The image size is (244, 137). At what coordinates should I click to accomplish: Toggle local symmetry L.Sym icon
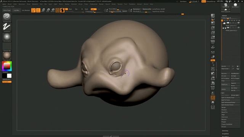pyautogui.click(x=213, y=53)
